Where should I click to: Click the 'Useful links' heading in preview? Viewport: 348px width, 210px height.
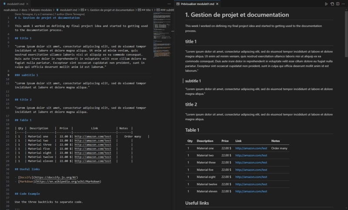point(197,203)
